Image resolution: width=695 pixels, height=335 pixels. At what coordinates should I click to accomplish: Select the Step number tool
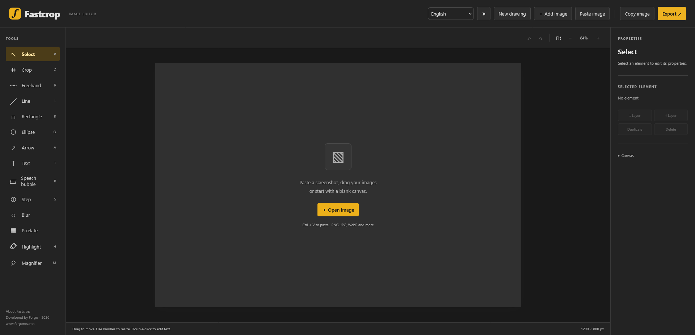[33, 199]
